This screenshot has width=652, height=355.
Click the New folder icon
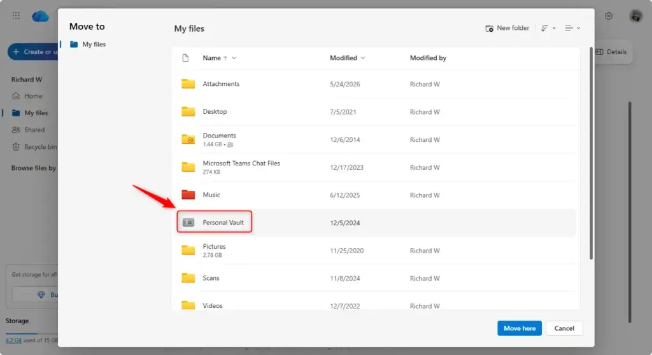[x=490, y=28]
